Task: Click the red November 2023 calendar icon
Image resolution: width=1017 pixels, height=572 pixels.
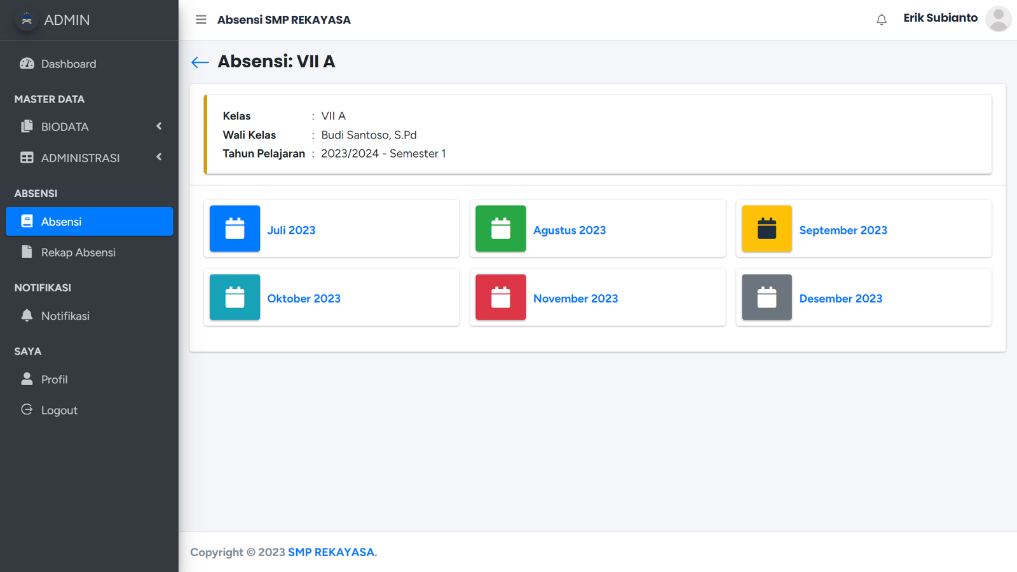Action: [500, 297]
